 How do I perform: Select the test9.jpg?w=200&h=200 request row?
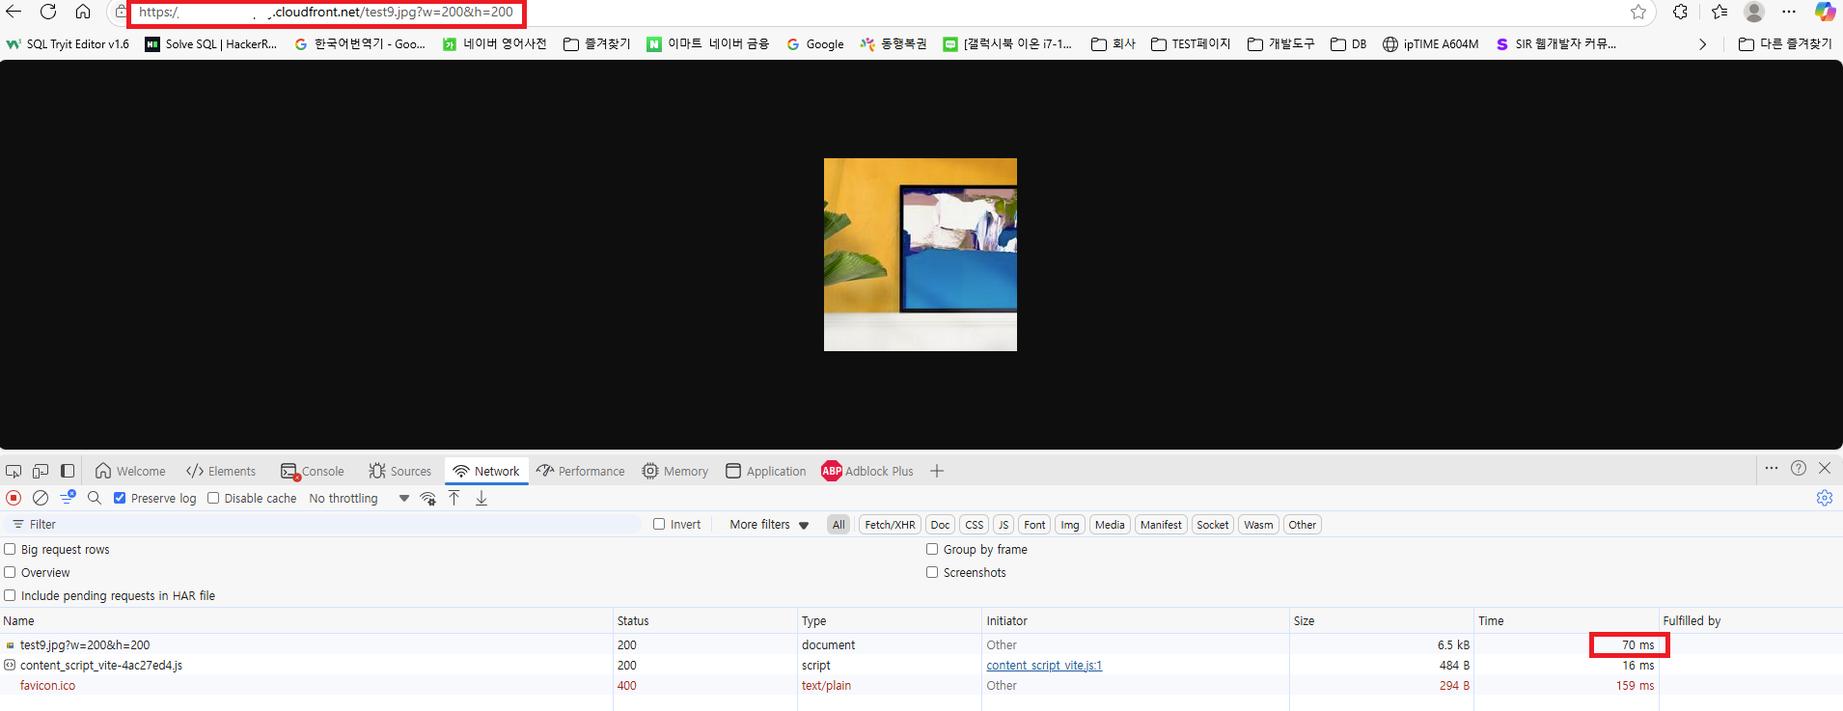tap(921, 644)
